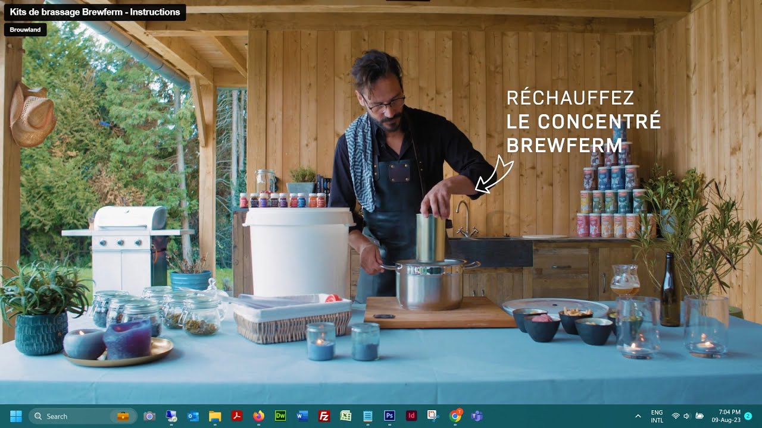
Task: Launch Adobe Acrobat from the taskbar
Action: tap(237, 416)
